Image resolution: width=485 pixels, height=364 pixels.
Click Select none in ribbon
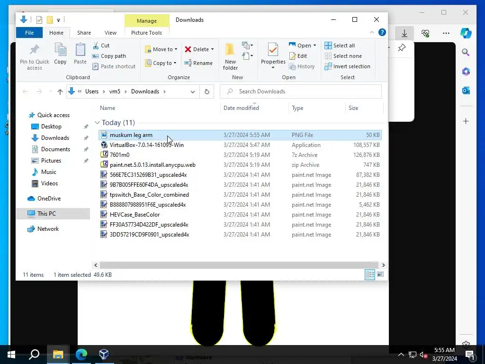point(343,56)
